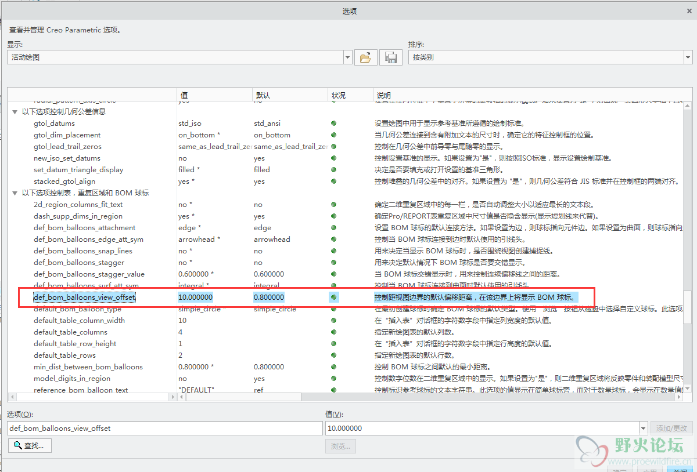Select the gtol_datums option row

pos(54,124)
